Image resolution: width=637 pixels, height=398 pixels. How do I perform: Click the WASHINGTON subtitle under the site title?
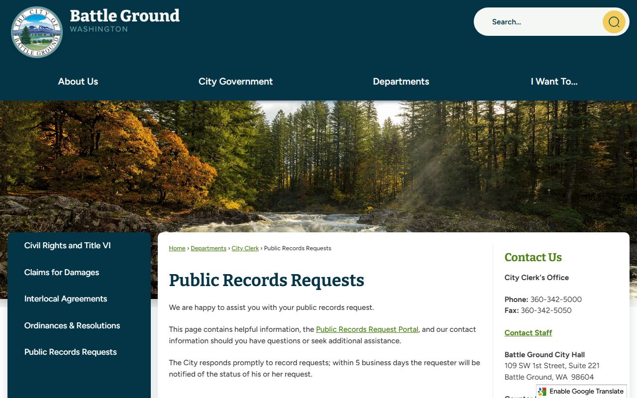tap(99, 29)
